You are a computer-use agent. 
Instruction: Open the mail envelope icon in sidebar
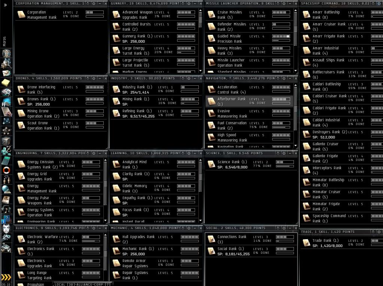coord(6,73)
